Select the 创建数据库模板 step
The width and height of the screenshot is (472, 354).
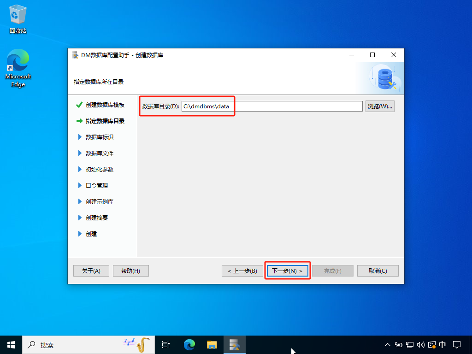click(105, 105)
